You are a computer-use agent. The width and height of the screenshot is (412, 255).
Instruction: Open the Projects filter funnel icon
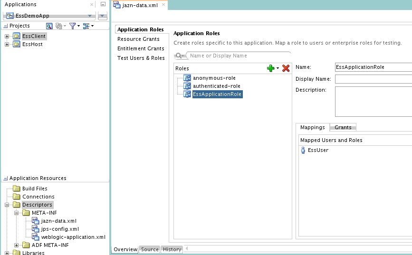(73, 26)
